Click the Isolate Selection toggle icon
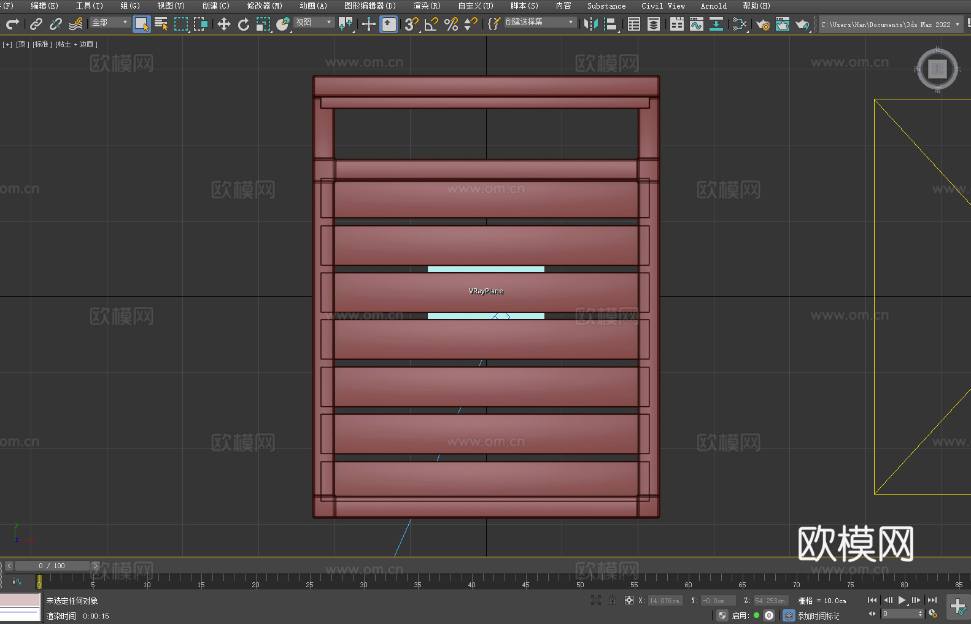Screen dimensions: 971x624 (596, 600)
